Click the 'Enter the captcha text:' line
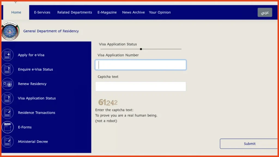The image size is (279, 157). (x=114, y=110)
